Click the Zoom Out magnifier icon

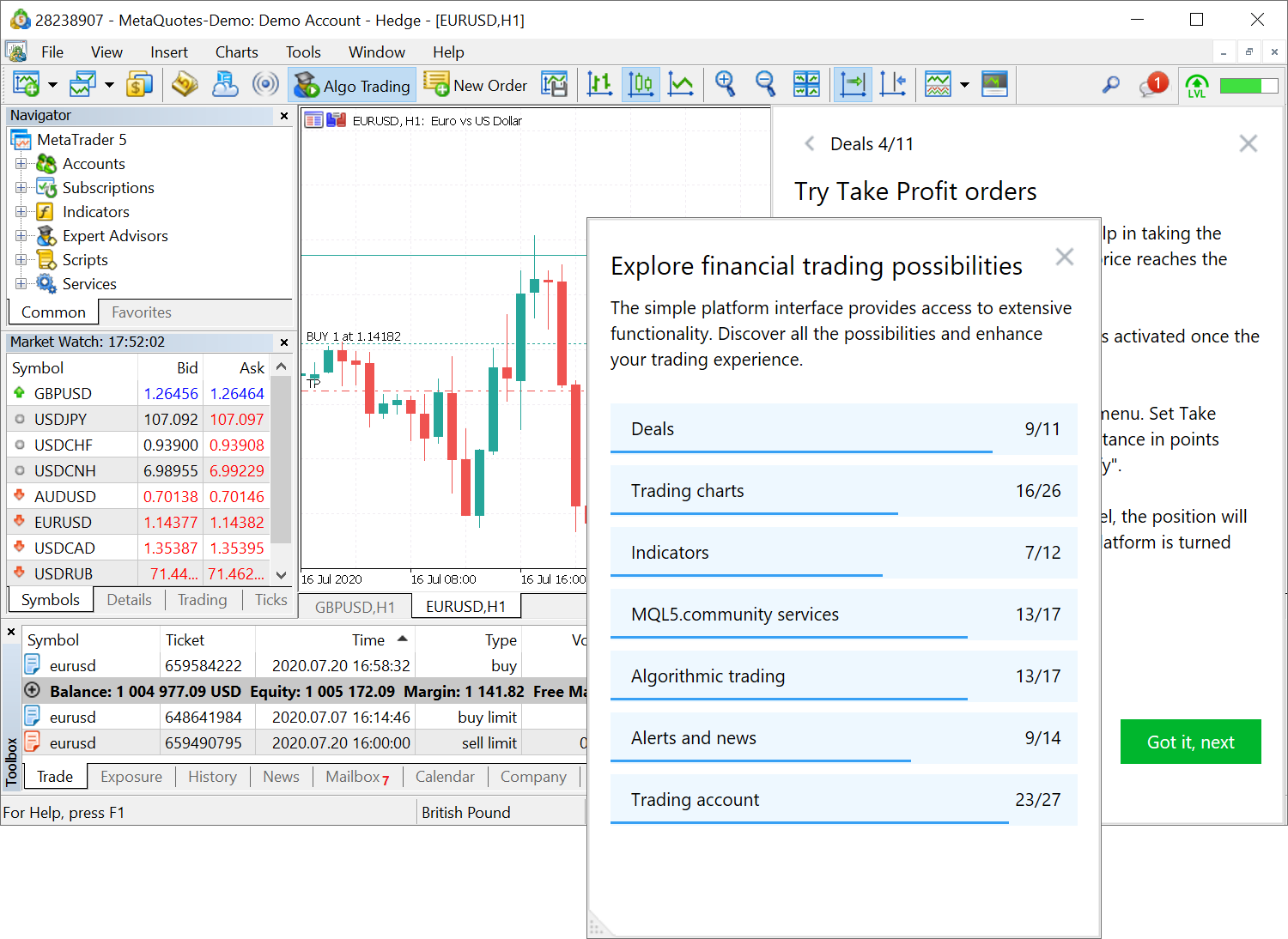point(765,84)
